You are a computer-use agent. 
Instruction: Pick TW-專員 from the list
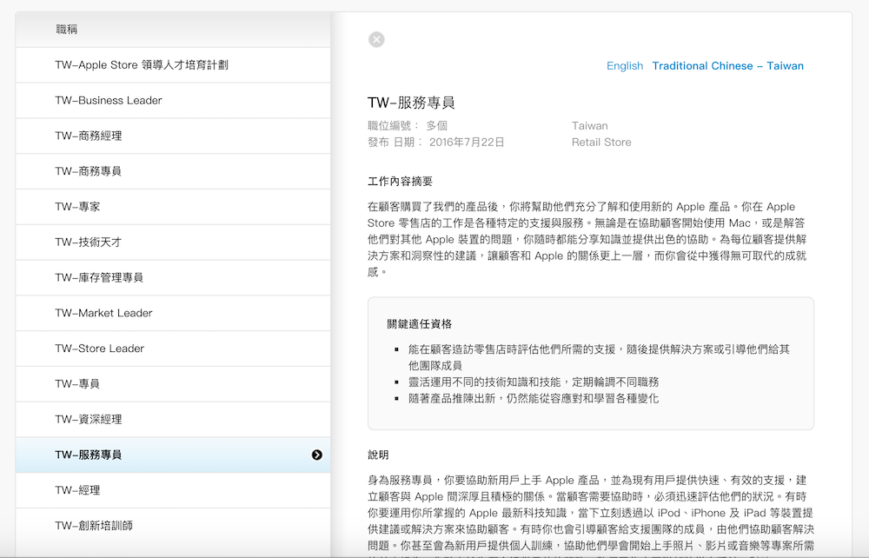(x=77, y=384)
